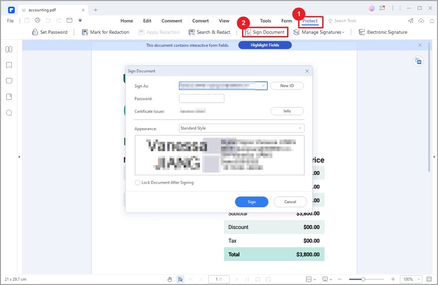The image size is (438, 285).
Task: Click the Search Tools field
Action: point(342,21)
